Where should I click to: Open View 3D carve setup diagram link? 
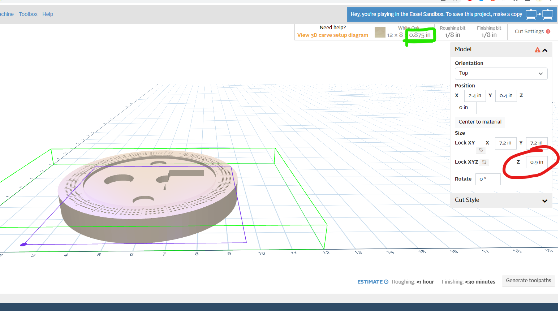332,35
